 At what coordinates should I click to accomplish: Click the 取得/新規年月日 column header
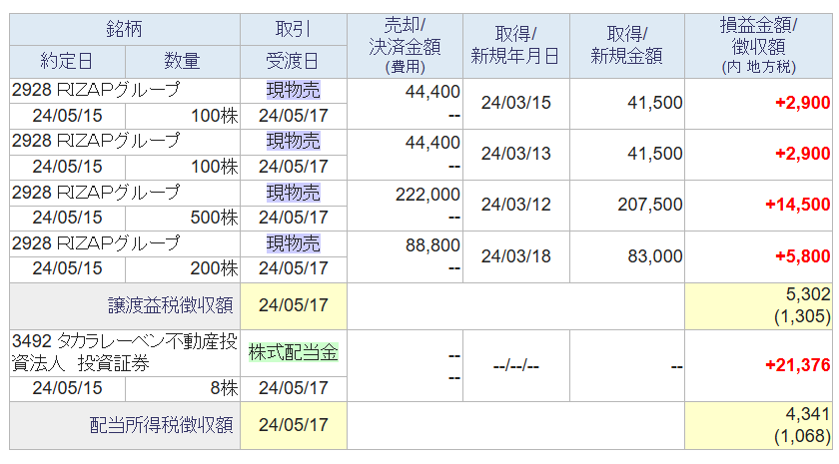(x=515, y=46)
